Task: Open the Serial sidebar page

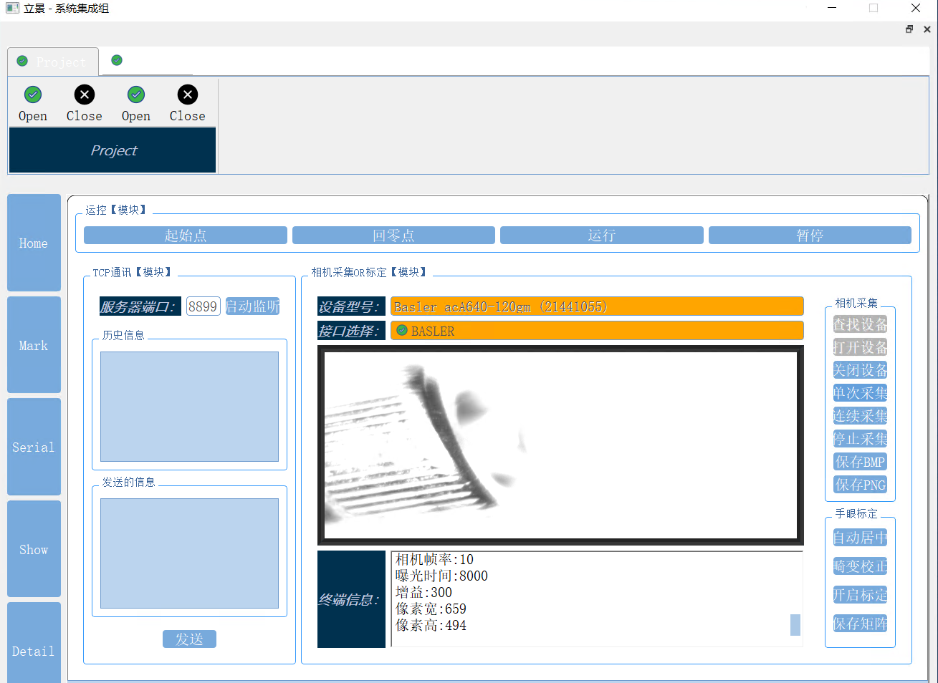Action: pos(34,447)
